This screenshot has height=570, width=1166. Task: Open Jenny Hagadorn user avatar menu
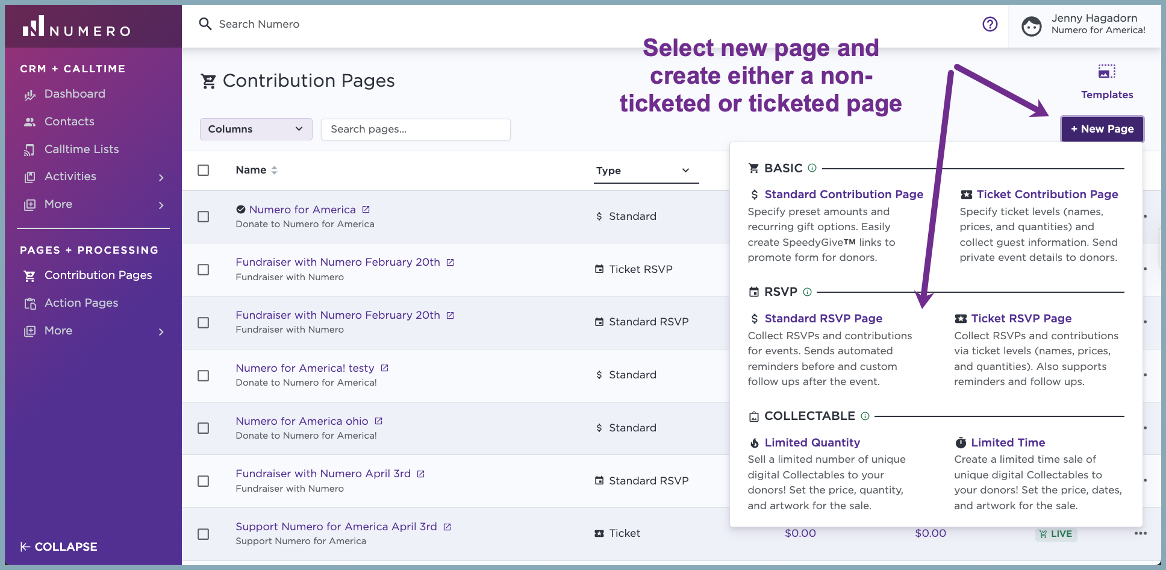tap(1031, 26)
